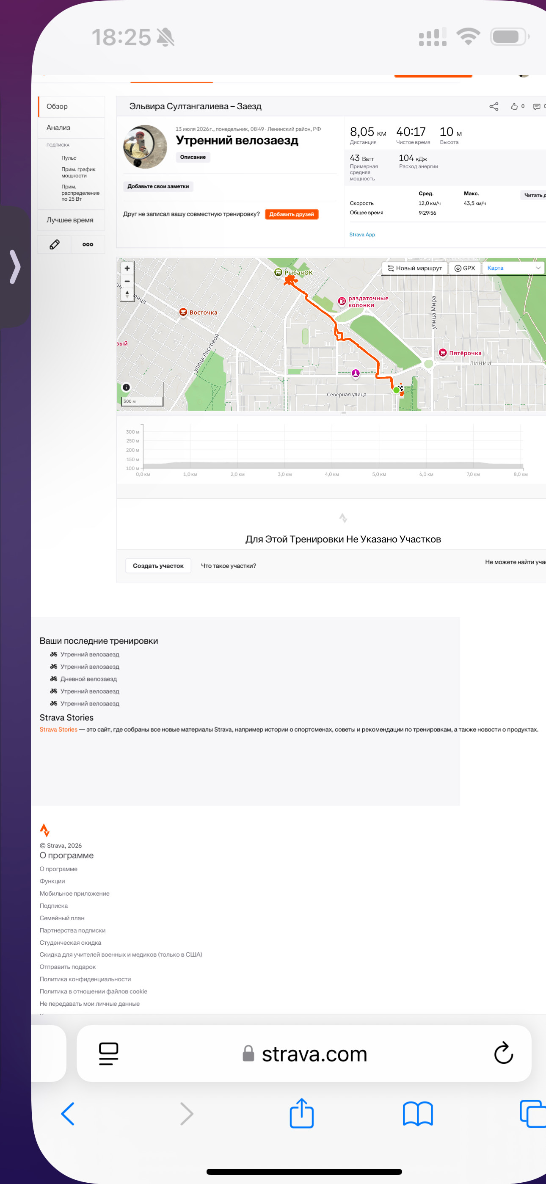This screenshot has height=1184, width=546.
Task: Reload the strava.com page
Action: (x=503, y=1053)
